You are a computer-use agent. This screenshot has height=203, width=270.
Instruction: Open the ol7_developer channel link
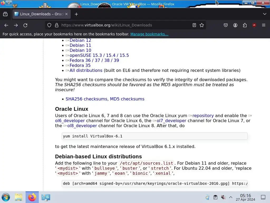pyautogui.click(x=171, y=121)
